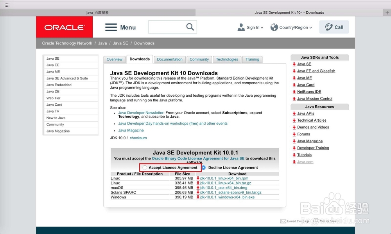
Task: Click red arrow icon beside Java APIs
Action: click(294, 113)
